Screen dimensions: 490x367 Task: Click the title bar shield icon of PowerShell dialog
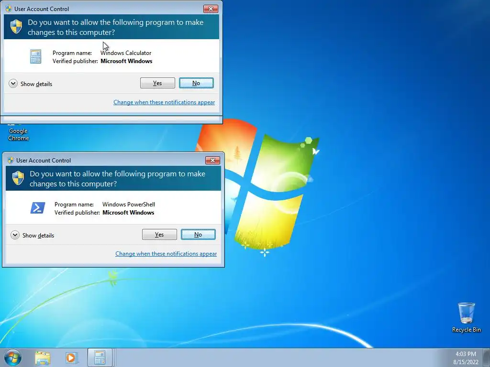[x=11, y=160]
